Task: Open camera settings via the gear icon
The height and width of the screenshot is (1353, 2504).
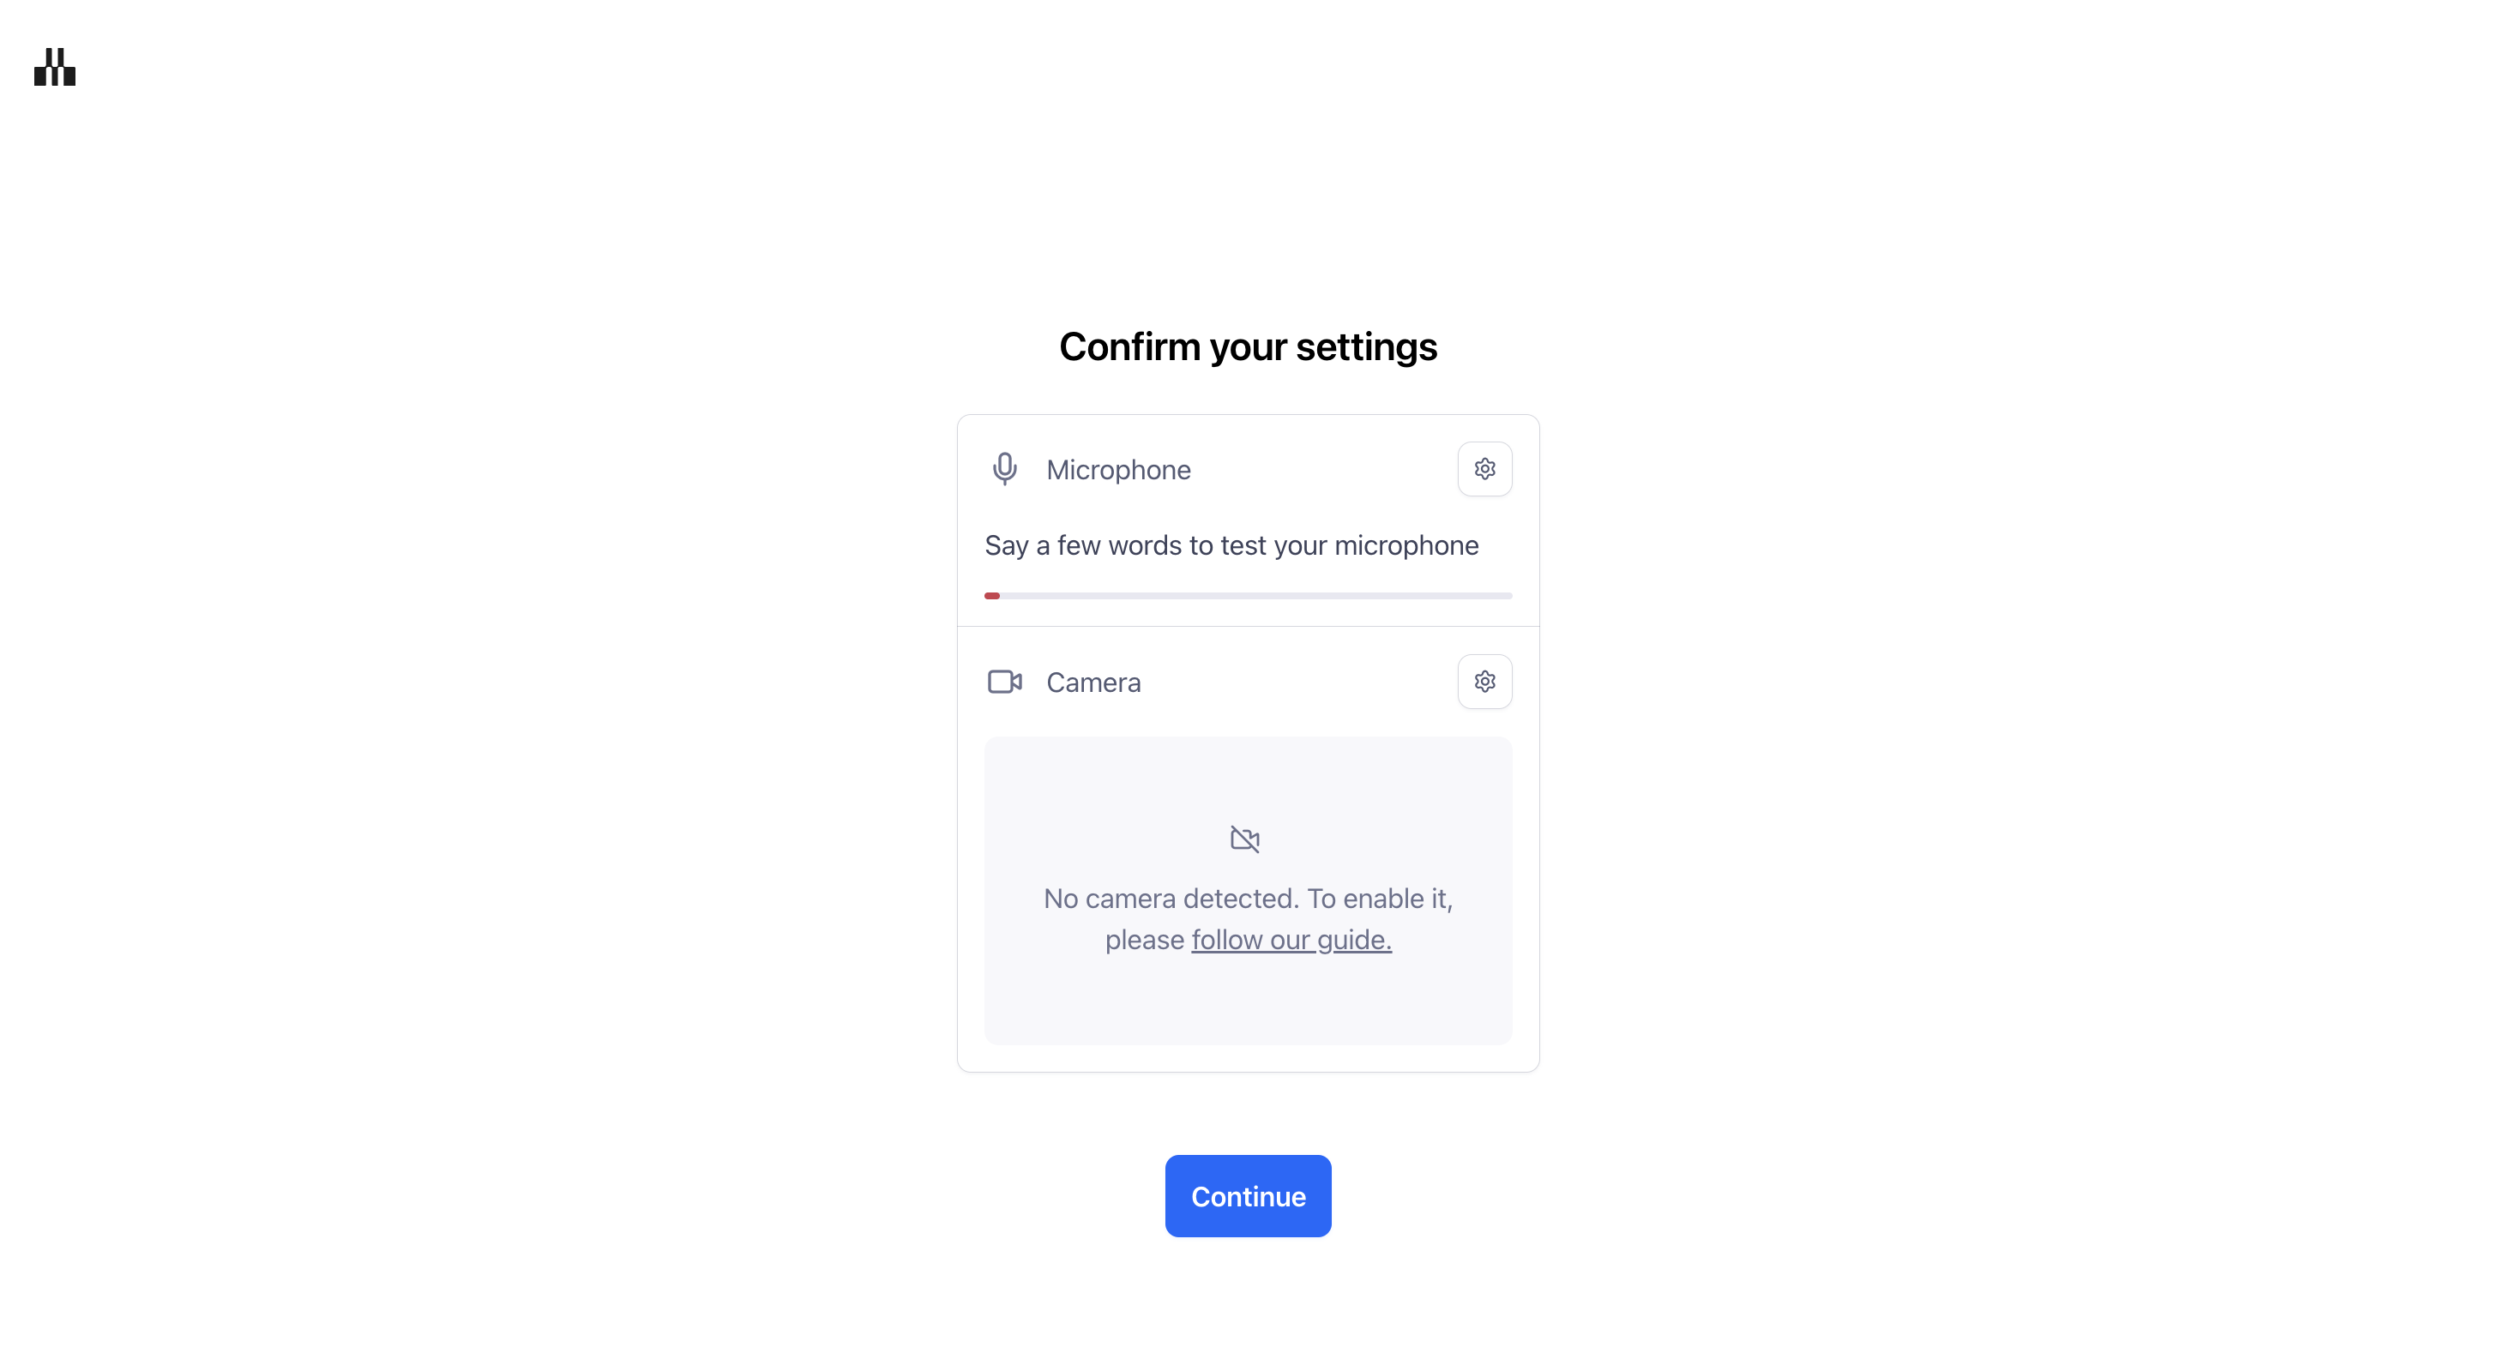Action: [1484, 682]
